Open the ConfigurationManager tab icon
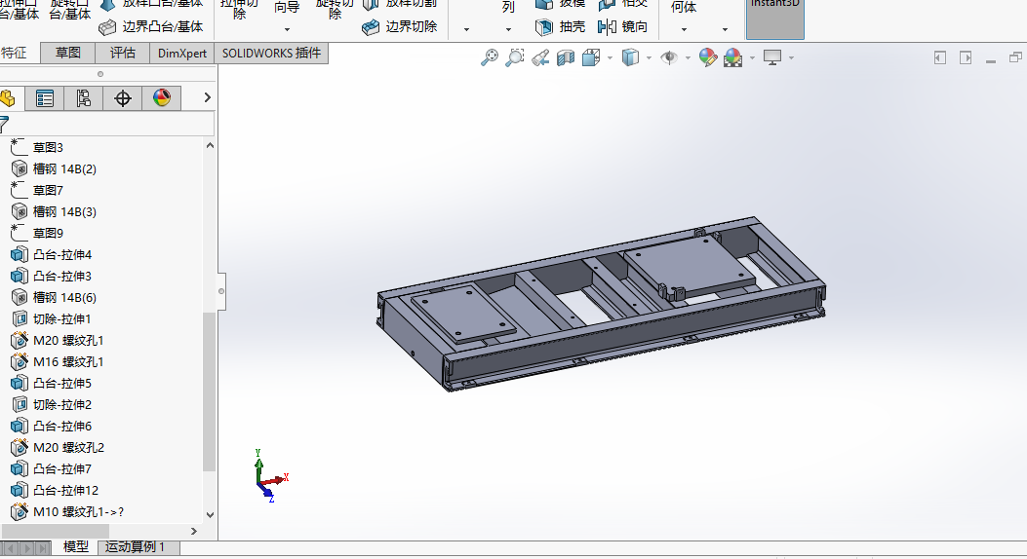Viewport: 1027px width, 559px height. (x=83, y=98)
